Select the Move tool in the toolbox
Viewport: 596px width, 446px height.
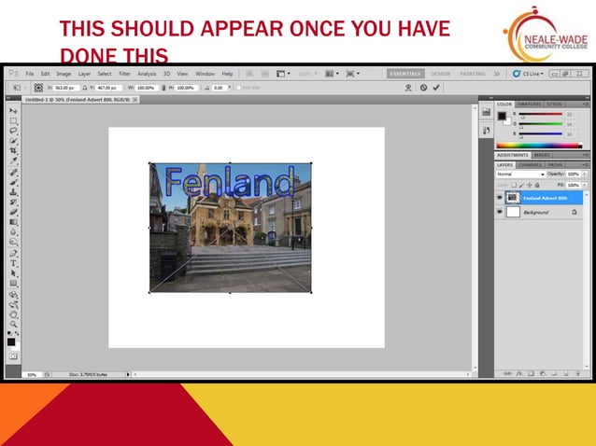[x=13, y=111]
